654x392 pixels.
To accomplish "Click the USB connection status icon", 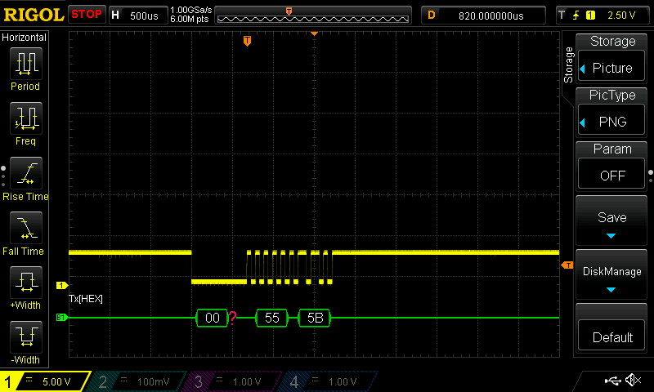I will pyautogui.click(x=612, y=380).
